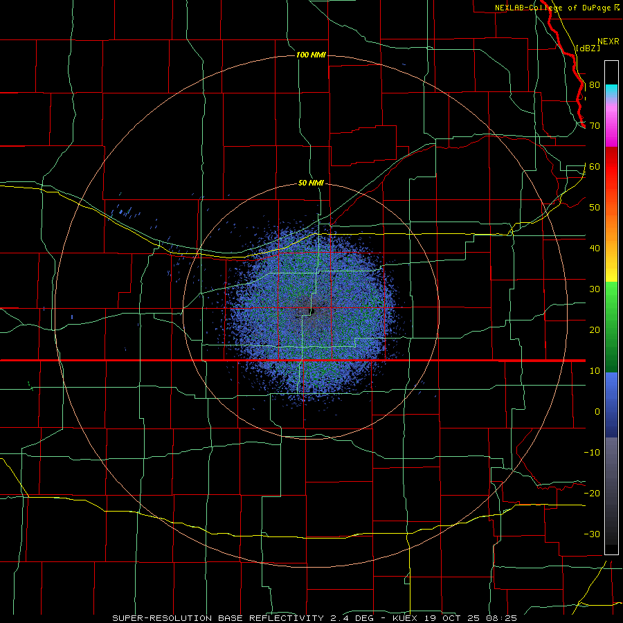Click the 10 value on dBZ scale
The image size is (623, 623).
pos(595,371)
